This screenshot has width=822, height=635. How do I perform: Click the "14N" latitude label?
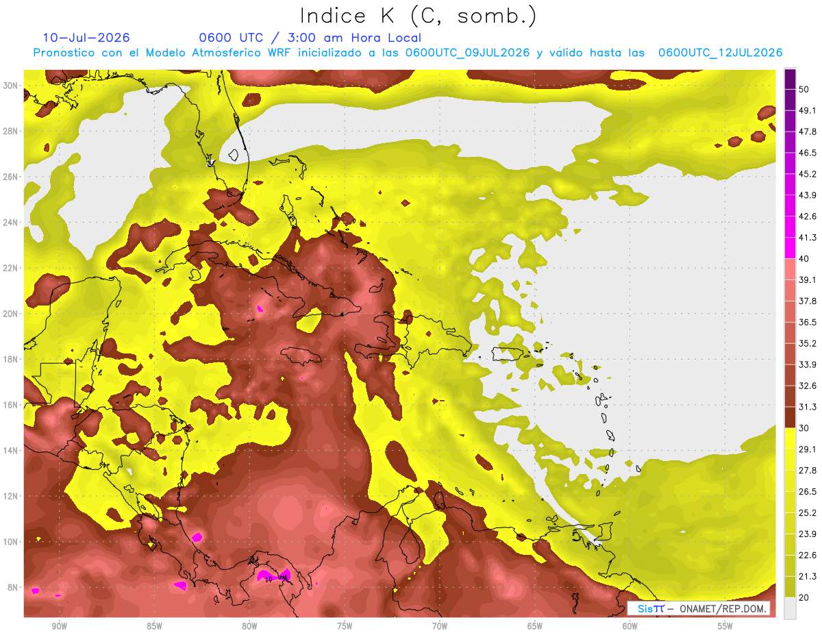pos(11,451)
